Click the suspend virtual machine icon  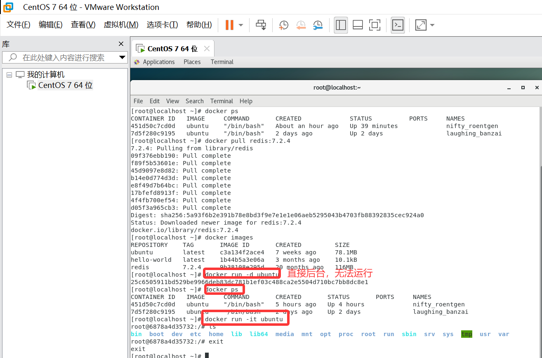(229, 25)
